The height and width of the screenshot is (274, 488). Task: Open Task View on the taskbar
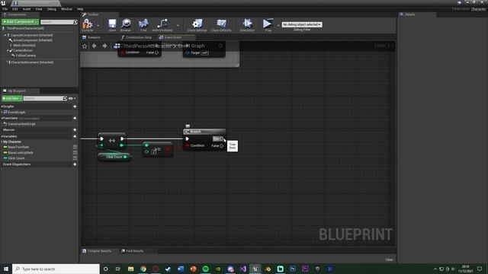118,269
